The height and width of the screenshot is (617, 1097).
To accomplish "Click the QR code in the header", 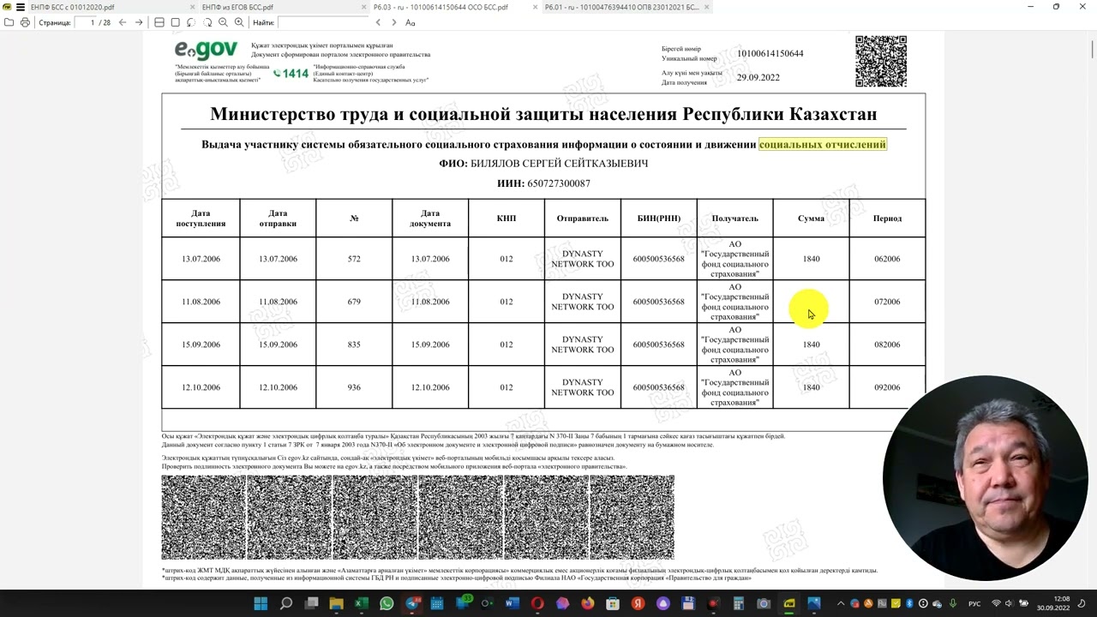I will click(x=880, y=61).
